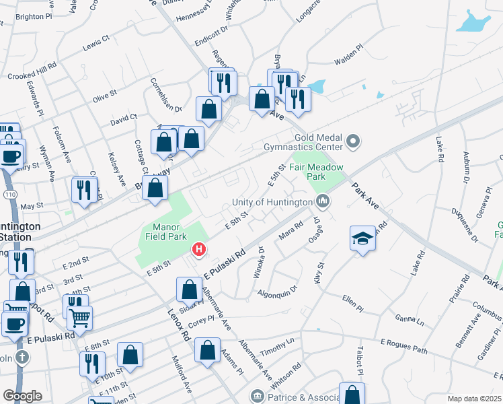503x404 pixels.
Task: Click the red hospital H marker
Action: tap(199, 250)
